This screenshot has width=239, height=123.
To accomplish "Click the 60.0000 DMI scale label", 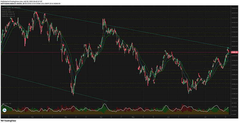I will click(235, 103).
